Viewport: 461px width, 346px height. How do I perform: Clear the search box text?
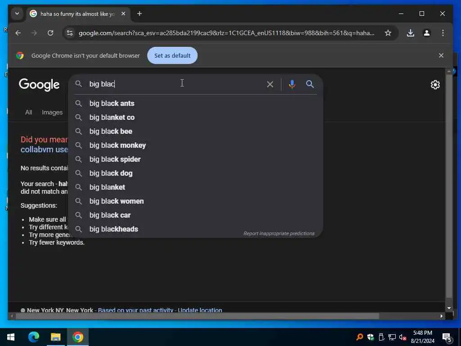[270, 84]
